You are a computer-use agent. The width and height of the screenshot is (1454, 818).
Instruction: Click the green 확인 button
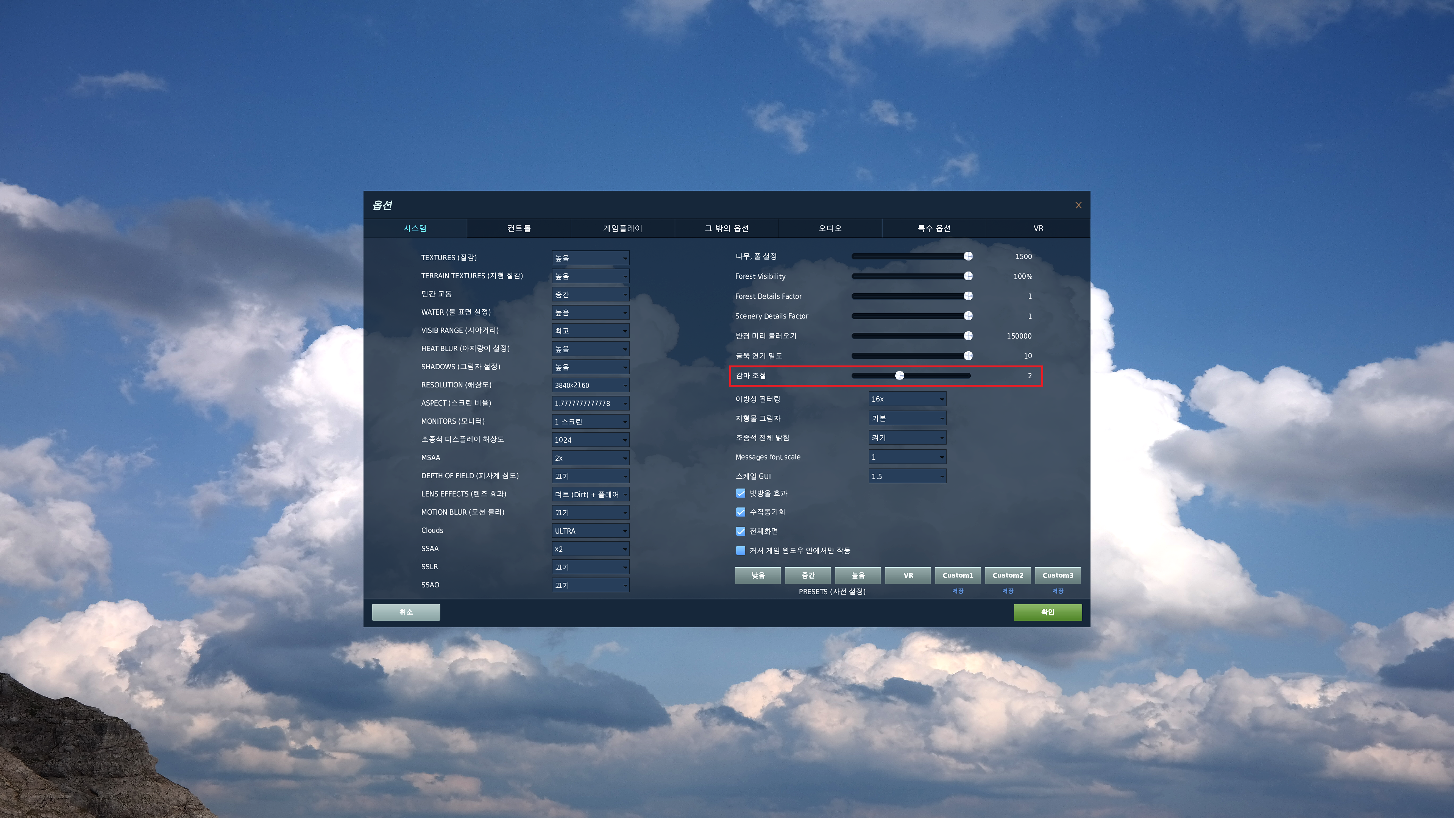tap(1048, 612)
